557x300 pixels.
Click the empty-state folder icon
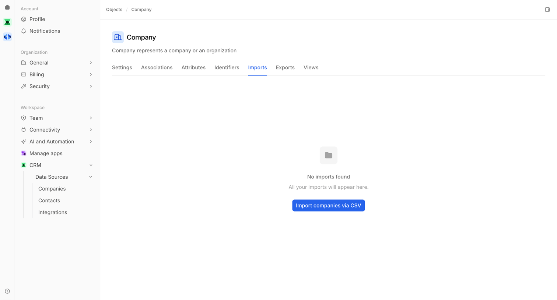pyautogui.click(x=329, y=155)
